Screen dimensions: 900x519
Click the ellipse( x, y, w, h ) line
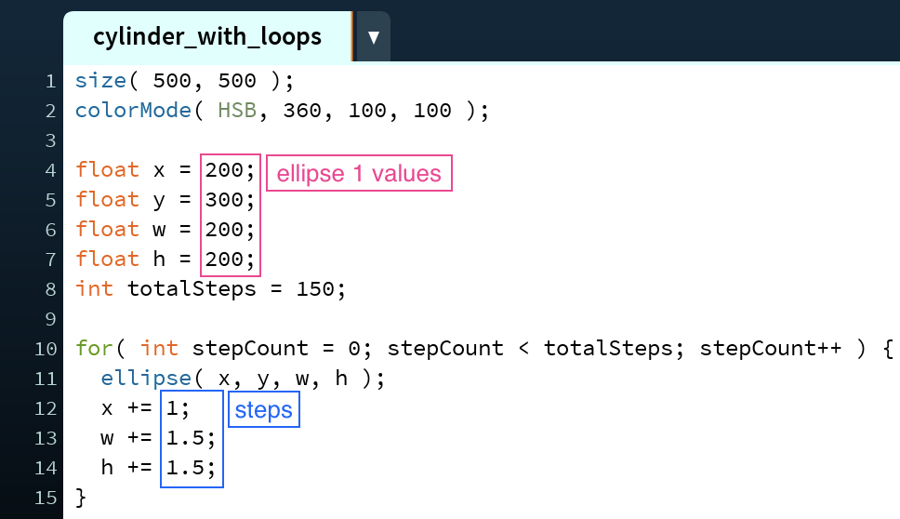pyautogui.click(x=243, y=379)
